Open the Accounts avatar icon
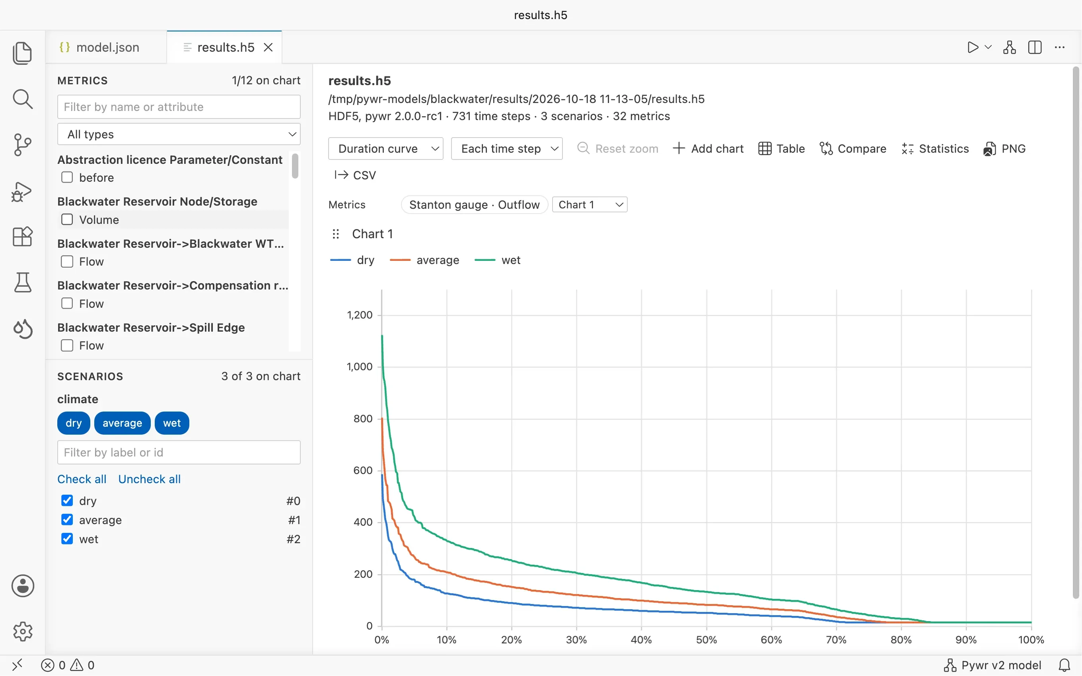The width and height of the screenshot is (1082, 676). (22, 586)
